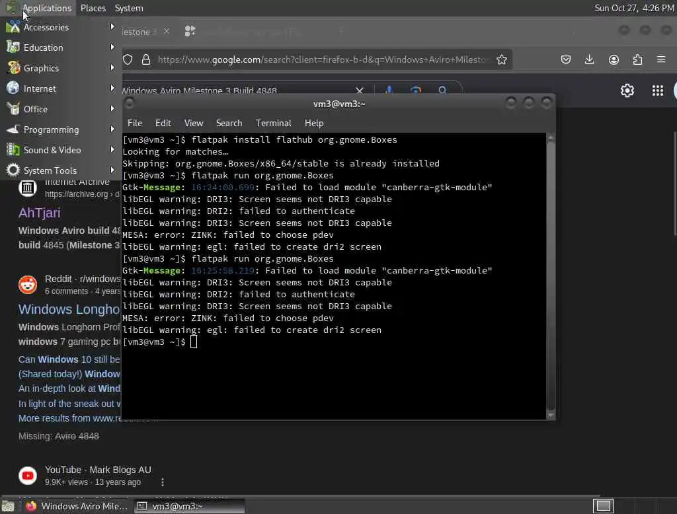Expand Office submenu arrow
This screenshot has height=514, width=677.
point(112,108)
